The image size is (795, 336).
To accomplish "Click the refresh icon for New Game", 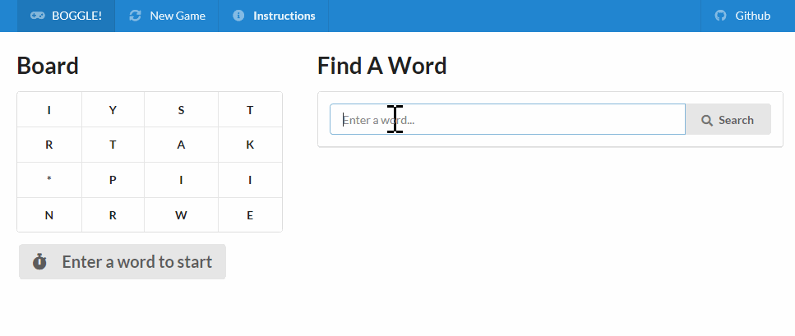I will [x=136, y=16].
